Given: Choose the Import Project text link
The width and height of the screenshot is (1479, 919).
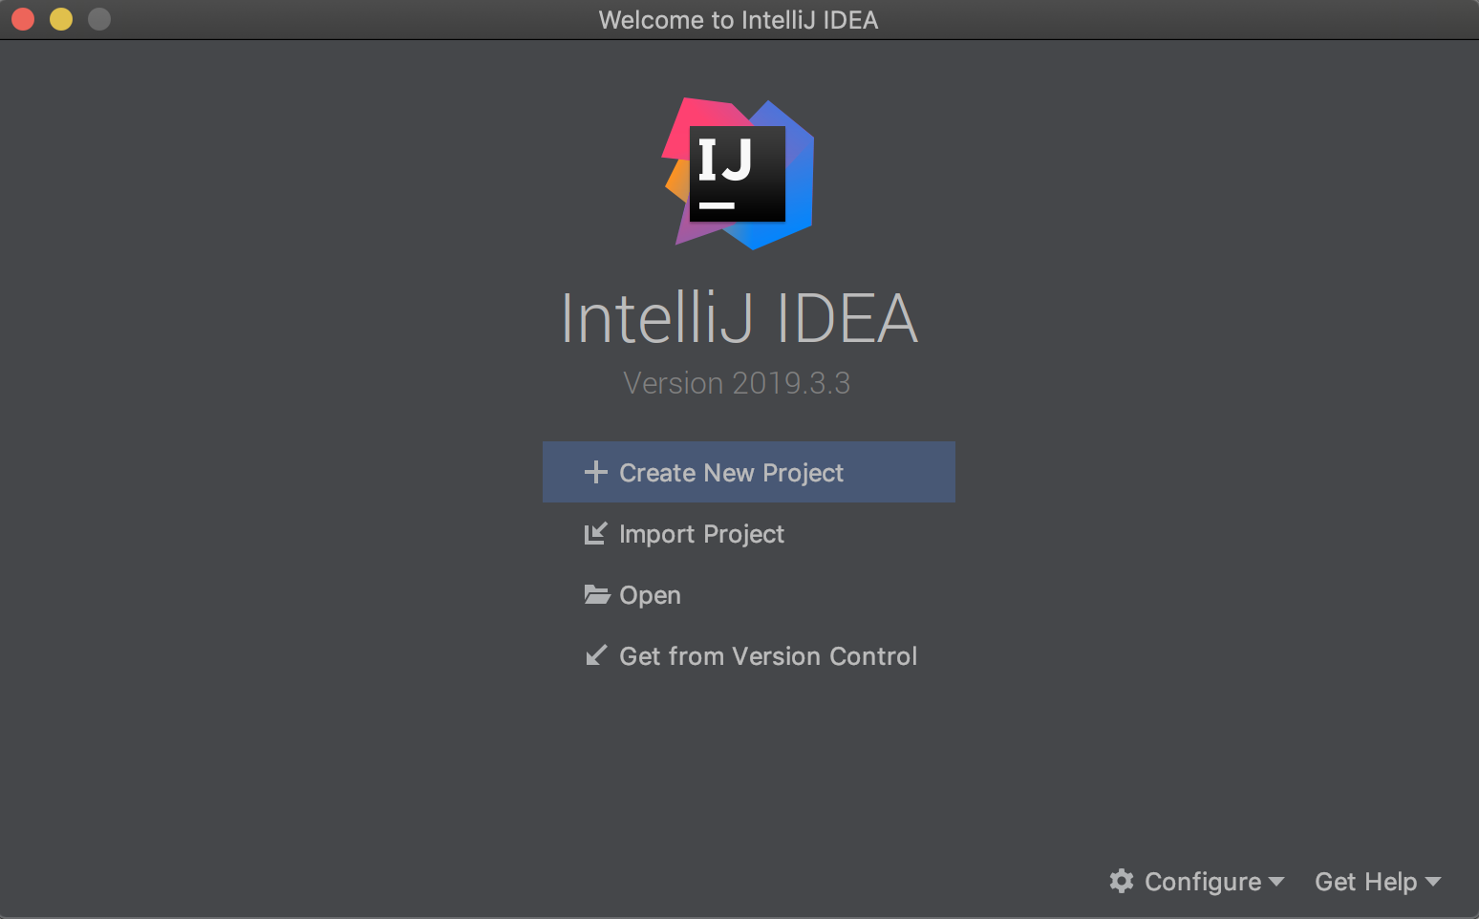Looking at the screenshot, I should (x=701, y=534).
